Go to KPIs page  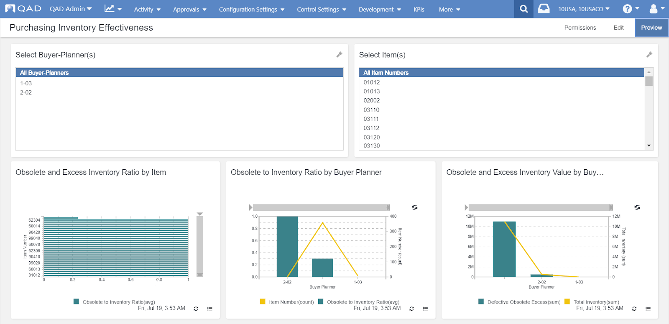pyautogui.click(x=419, y=9)
